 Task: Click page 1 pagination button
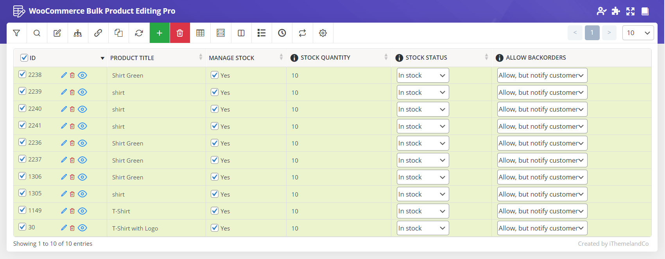point(592,33)
